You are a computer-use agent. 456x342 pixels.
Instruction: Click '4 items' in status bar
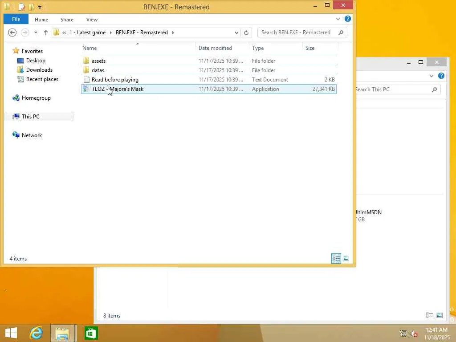[18, 259]
